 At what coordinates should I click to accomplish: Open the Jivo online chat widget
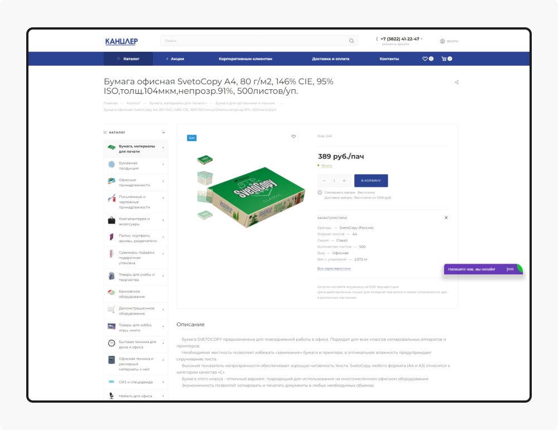[x=483, y=269]
